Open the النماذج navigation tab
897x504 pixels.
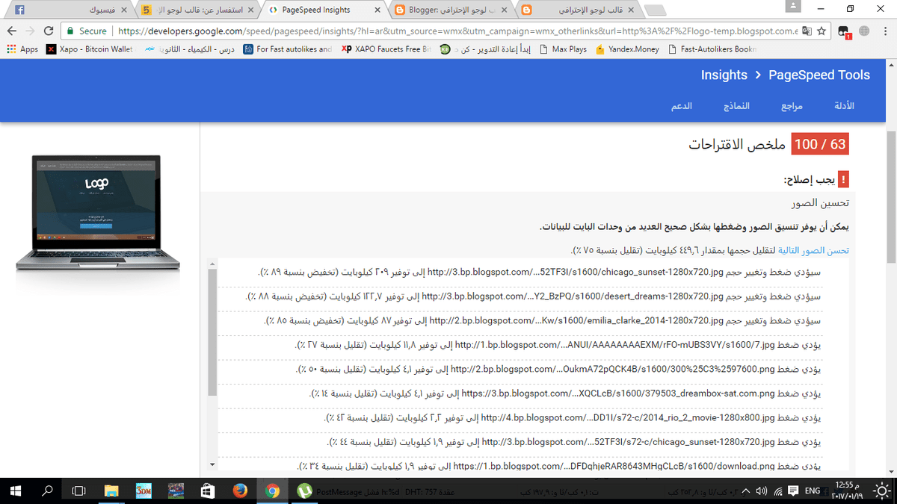coord(736,106)
